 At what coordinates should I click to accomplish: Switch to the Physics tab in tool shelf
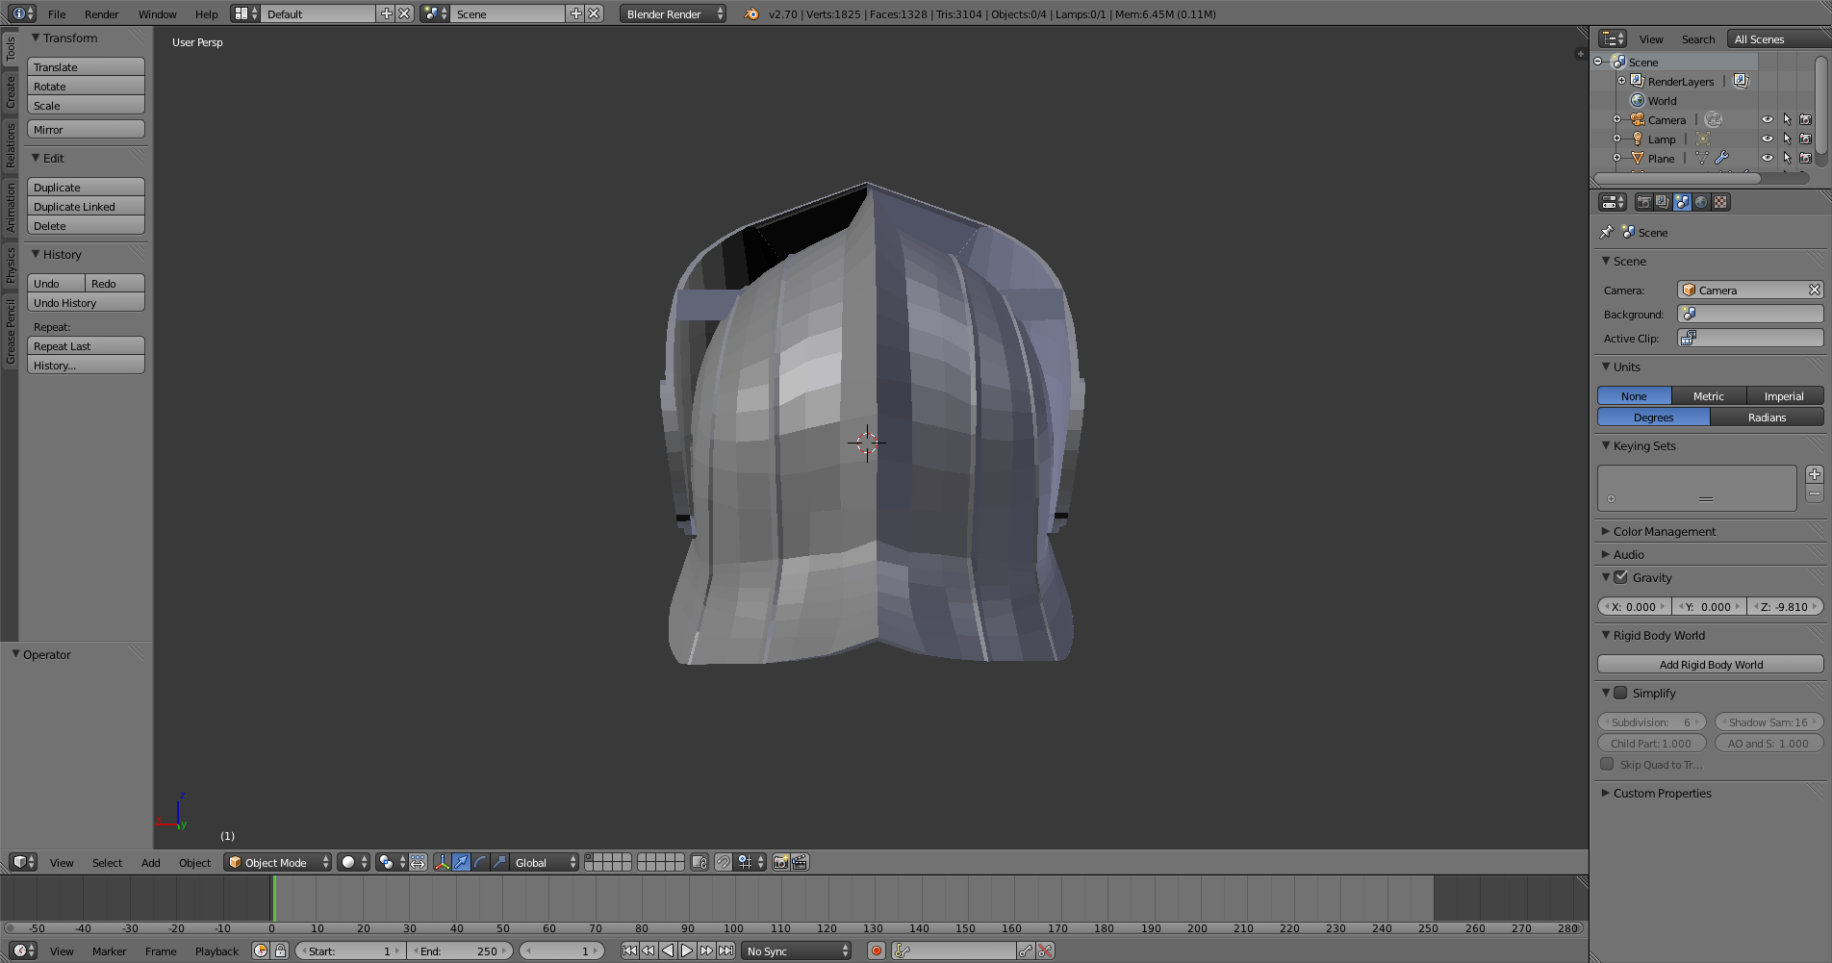pyautogui.click(x=11, y=265)
